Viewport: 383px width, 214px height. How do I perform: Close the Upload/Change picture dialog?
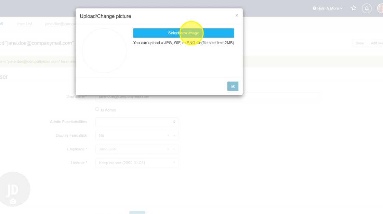[237, 15]
